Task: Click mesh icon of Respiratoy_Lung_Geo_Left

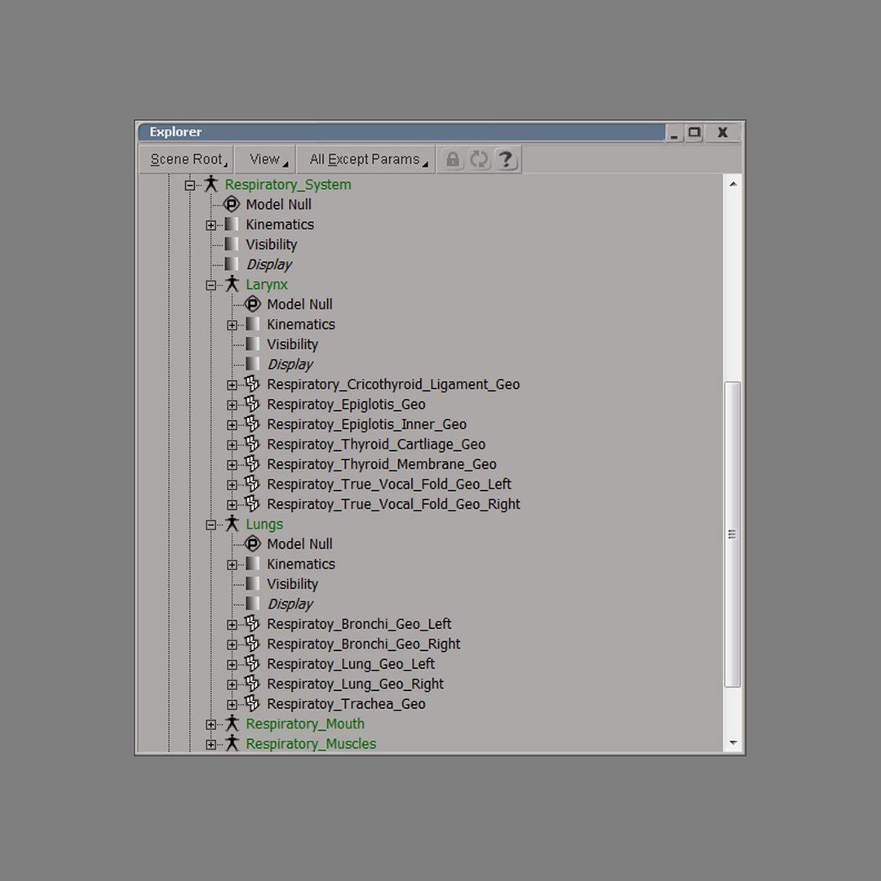Action: pyautogui.click(x=252, y=663)
